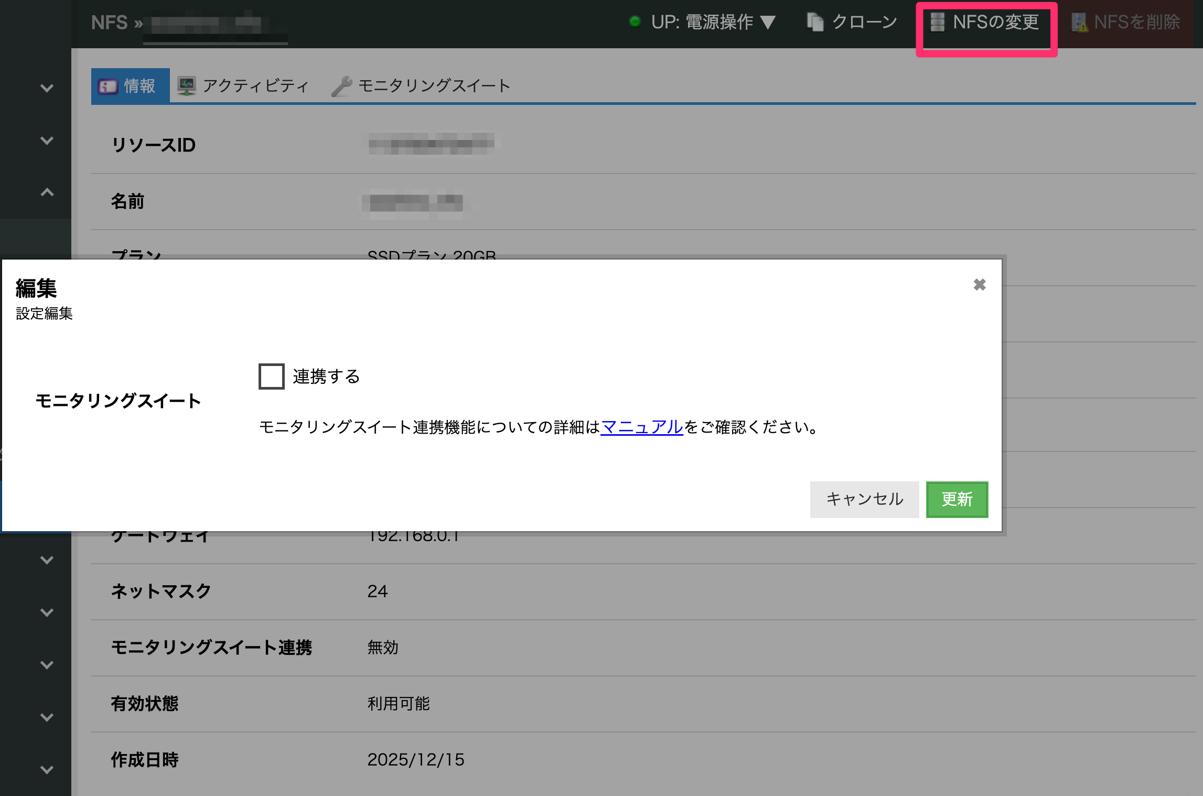
Task: Enable the 連携する checkbox
Action: point(272,377)
